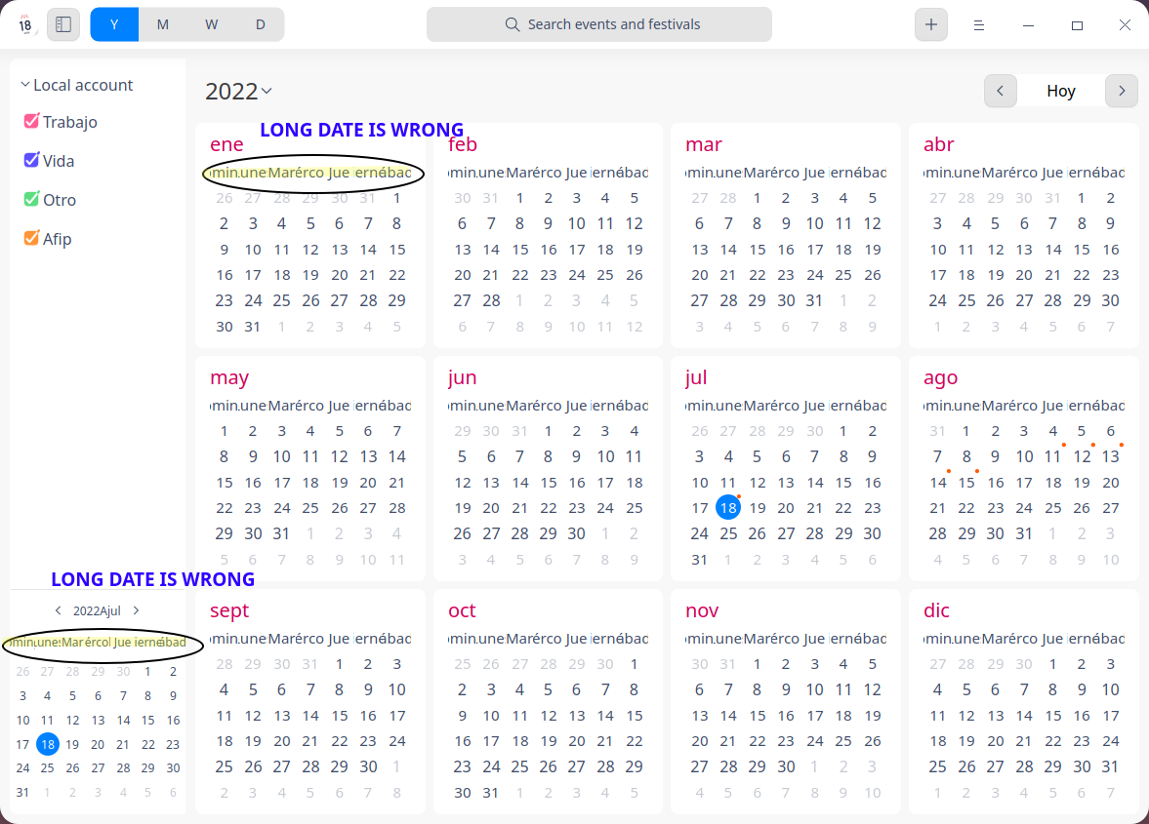Viewport: 1149px width, 824px height.
Task: Open the ago month heading
Action: [941, 377]
